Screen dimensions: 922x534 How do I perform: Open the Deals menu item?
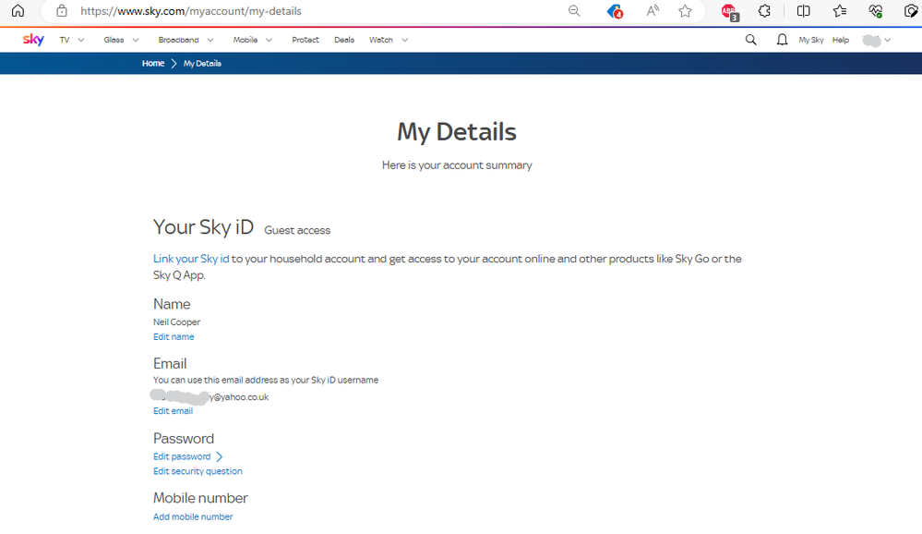[344, 40]
